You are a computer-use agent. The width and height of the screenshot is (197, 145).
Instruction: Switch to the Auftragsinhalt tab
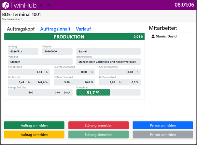[x=55, y=29]
